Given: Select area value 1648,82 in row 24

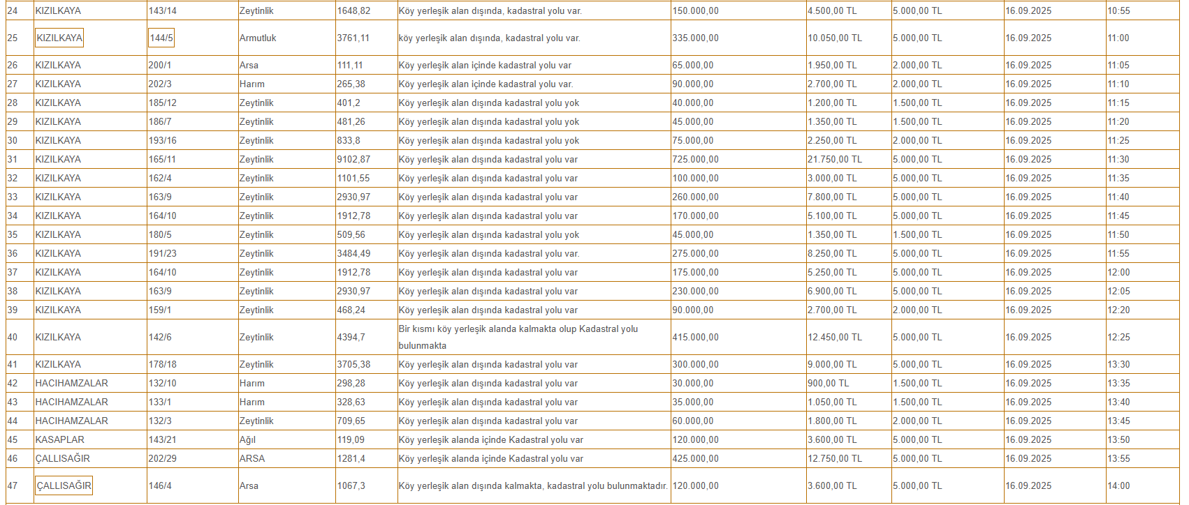Looking at the screenshot, I should point(353,10).
